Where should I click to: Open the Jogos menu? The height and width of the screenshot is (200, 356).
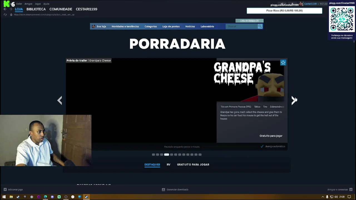click(x=38, y=4)
